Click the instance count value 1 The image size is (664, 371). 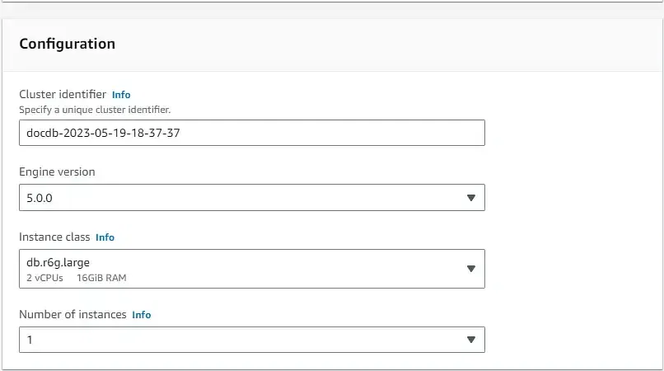tap(30, 340)
